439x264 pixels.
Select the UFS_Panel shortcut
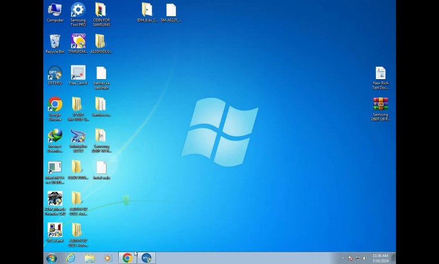tap(55, 233)
